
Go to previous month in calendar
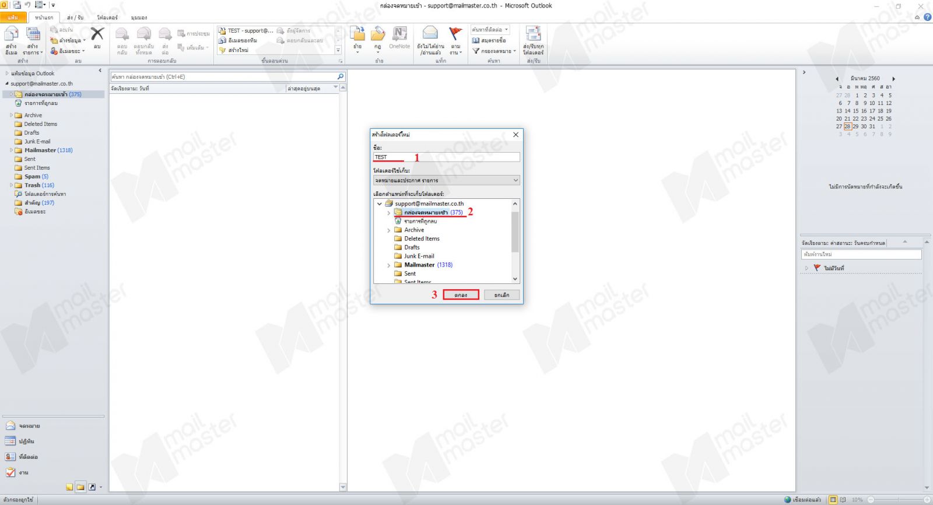point(837,79)
